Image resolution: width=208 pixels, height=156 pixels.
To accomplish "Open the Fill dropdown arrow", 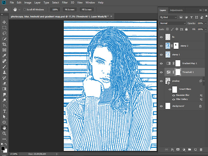I will tap(206, 29).
